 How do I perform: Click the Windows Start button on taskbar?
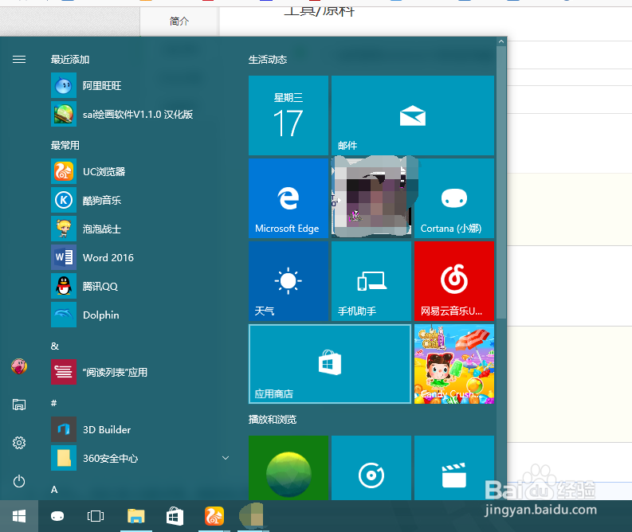(x=19, y=516)
